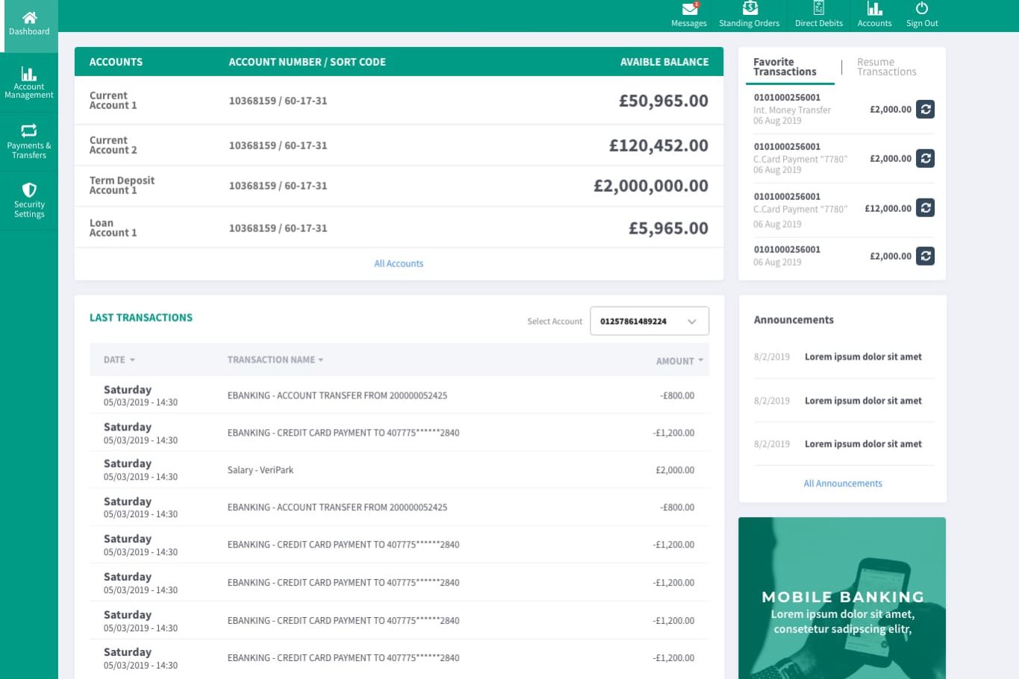Viewport: 1019px width, 679px height.
Task: Click the Sign Out power icon
Action: (922, 9)
